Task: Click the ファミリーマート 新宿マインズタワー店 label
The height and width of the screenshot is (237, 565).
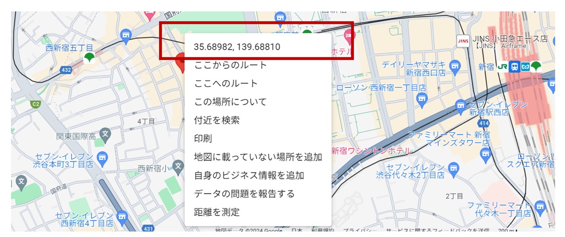Action: click(x=449, y=139)
